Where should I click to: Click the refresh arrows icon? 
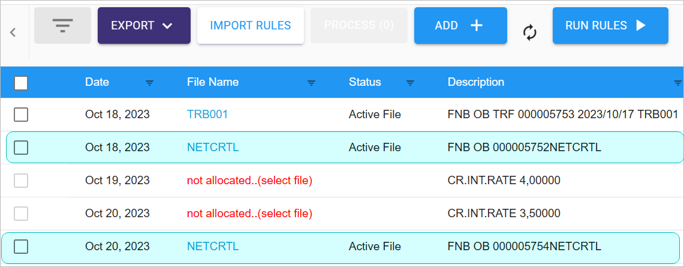pyautogui.click(x=529, y=33)
